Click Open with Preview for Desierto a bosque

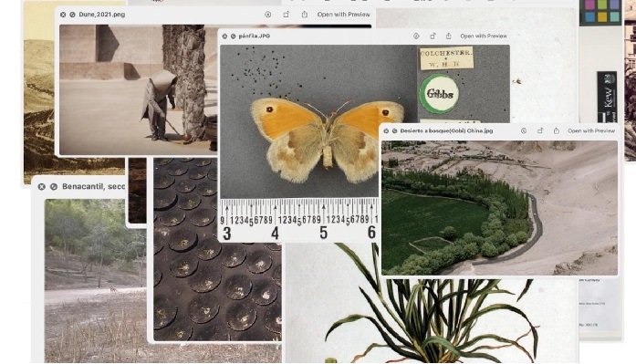pyautogui.click(x=591, y=131)
